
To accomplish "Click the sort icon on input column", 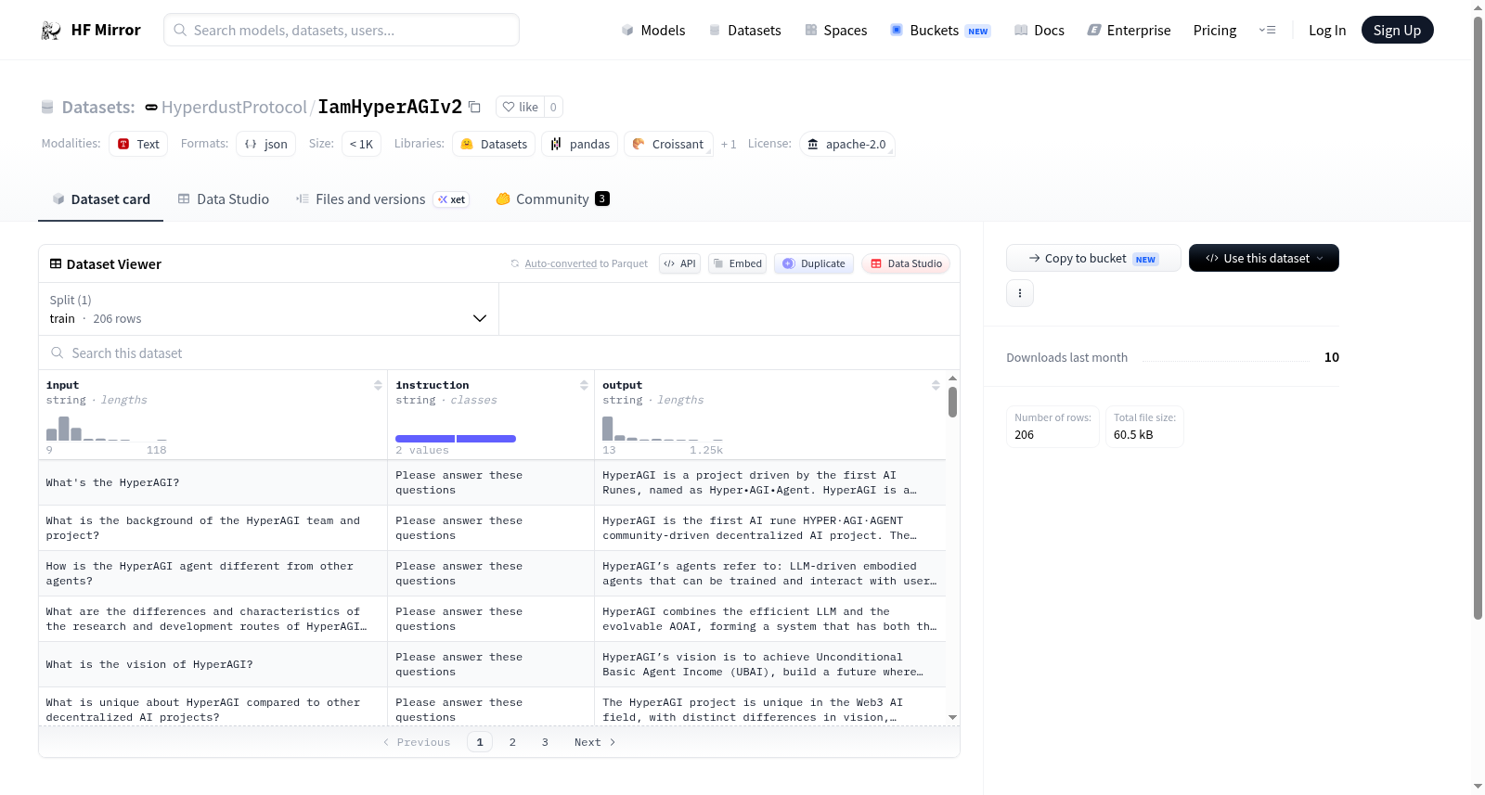I will click(378, 385).
